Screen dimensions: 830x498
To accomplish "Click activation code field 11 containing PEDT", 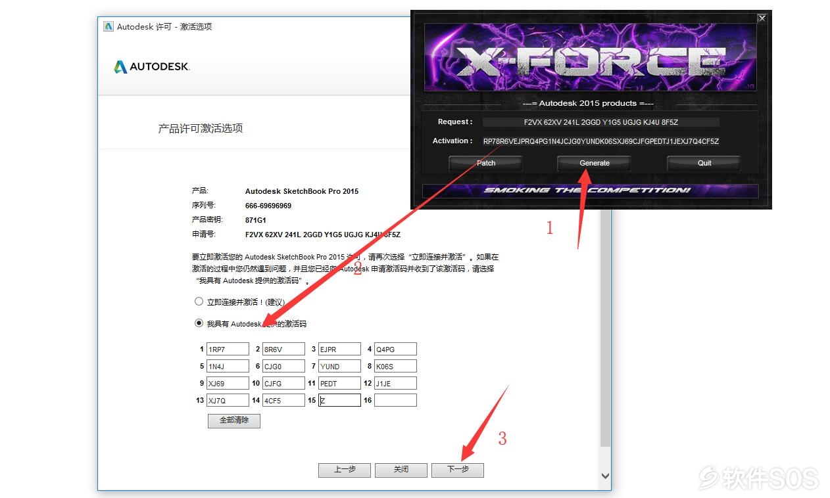I will [339, 383].
